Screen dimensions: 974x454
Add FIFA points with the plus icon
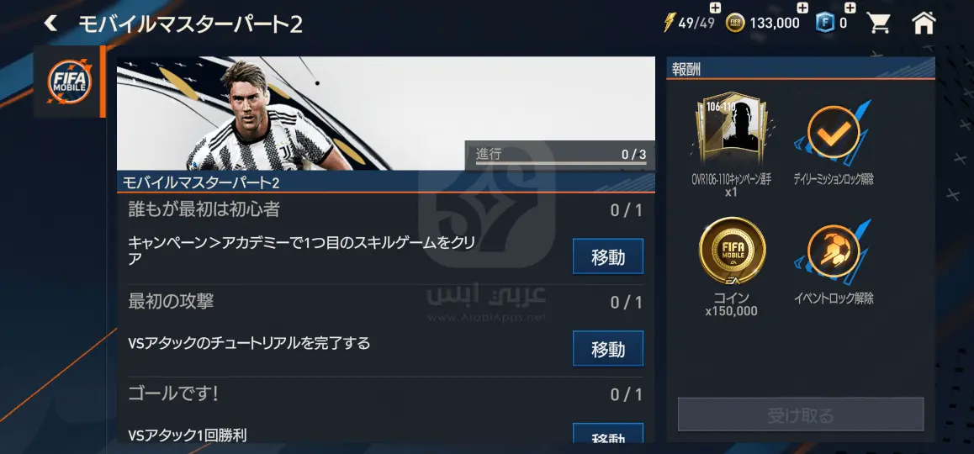(850, 8)
